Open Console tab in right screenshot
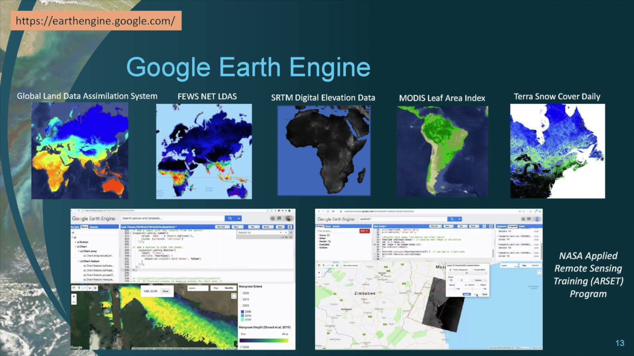Image resolution: width=634 pixels, height=356 pixels. click(512, 226)
